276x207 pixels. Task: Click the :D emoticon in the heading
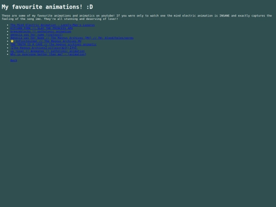[89, 7]
